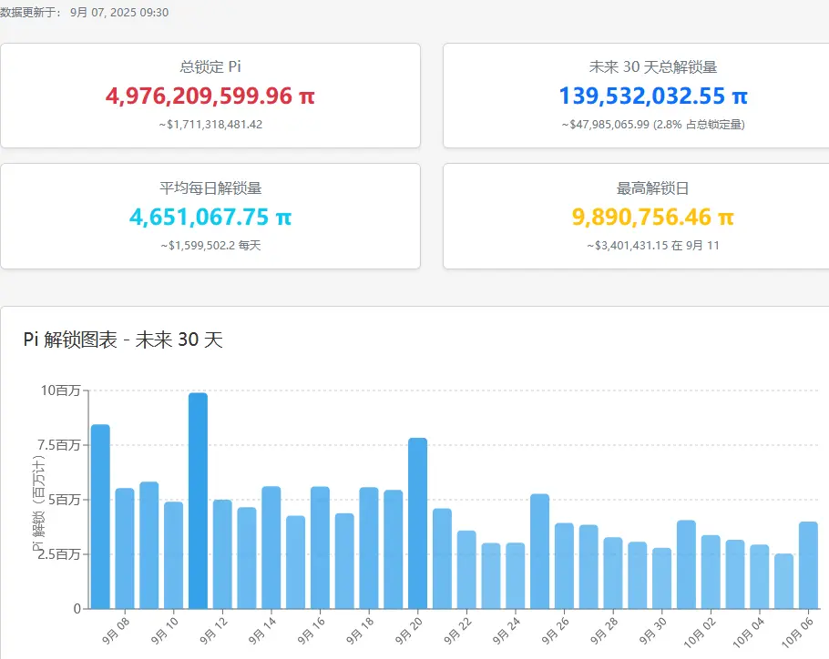Click the 平均每日解锁量 card title
This screenshot has width=829, height=659.
[x=210, y=188]
